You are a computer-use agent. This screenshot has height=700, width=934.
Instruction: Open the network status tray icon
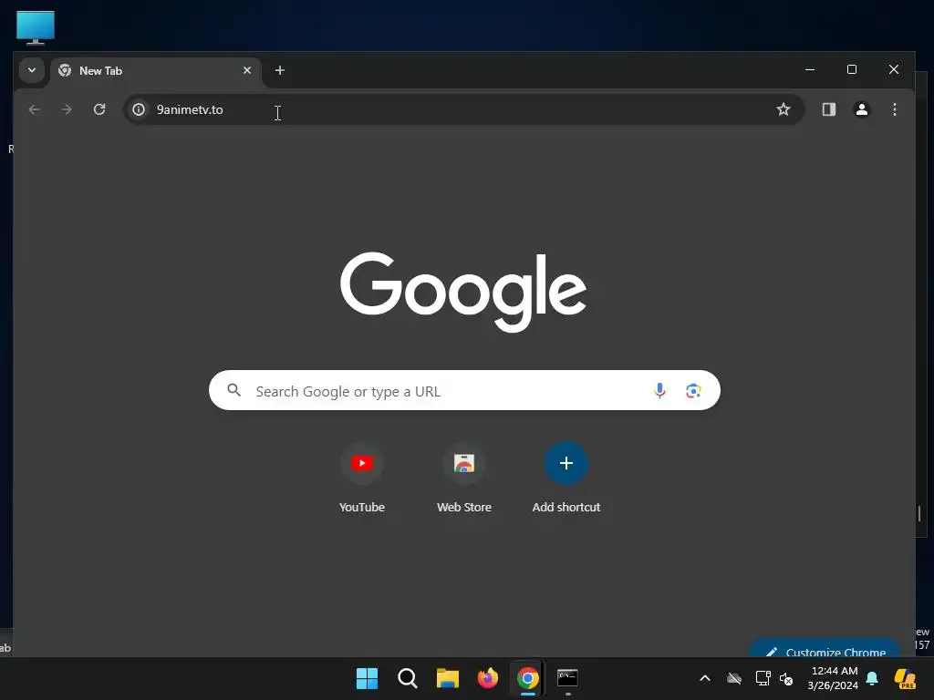[x=763, y=678]
